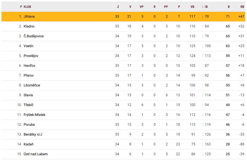247x161 pixels.
Task: Sort by the VB goals-scored header
Action: (x=192, y=6)
